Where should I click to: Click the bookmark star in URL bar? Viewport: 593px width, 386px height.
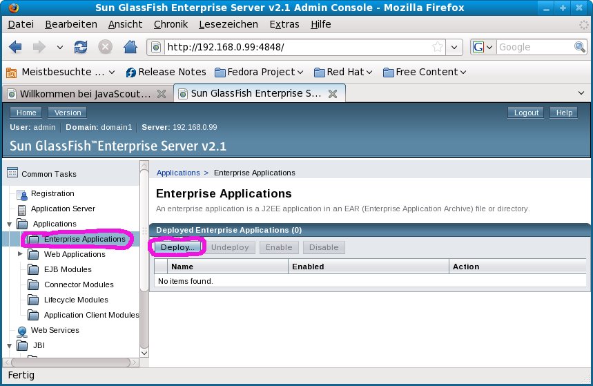coord(437,47)
